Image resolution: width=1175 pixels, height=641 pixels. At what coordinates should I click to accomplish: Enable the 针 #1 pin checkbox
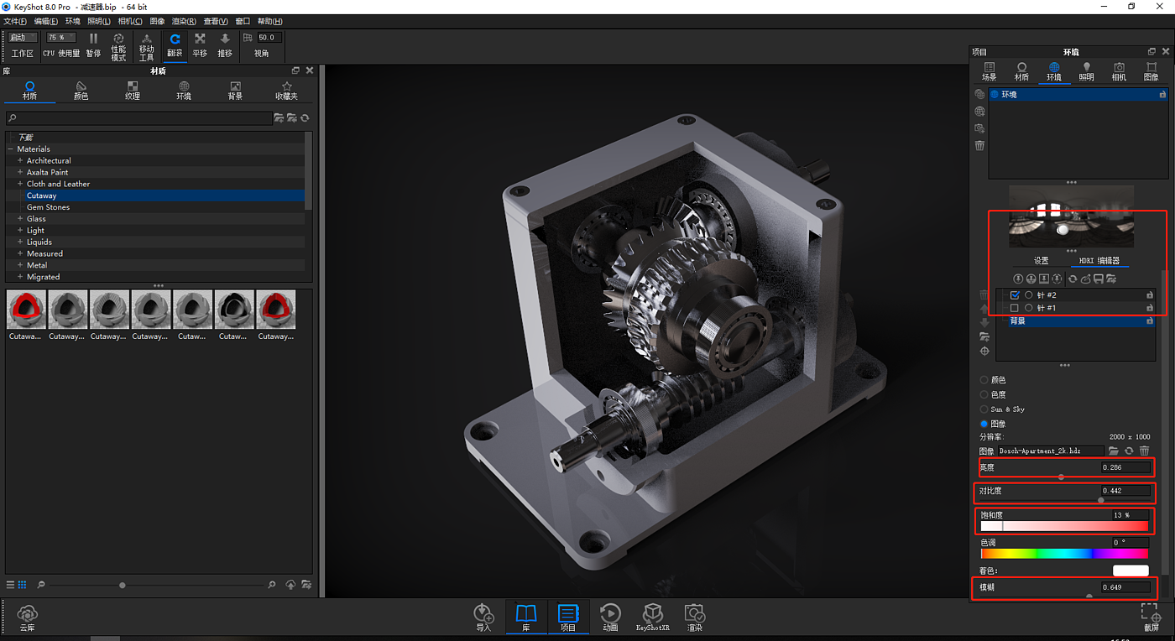[x=1015, y=308]
